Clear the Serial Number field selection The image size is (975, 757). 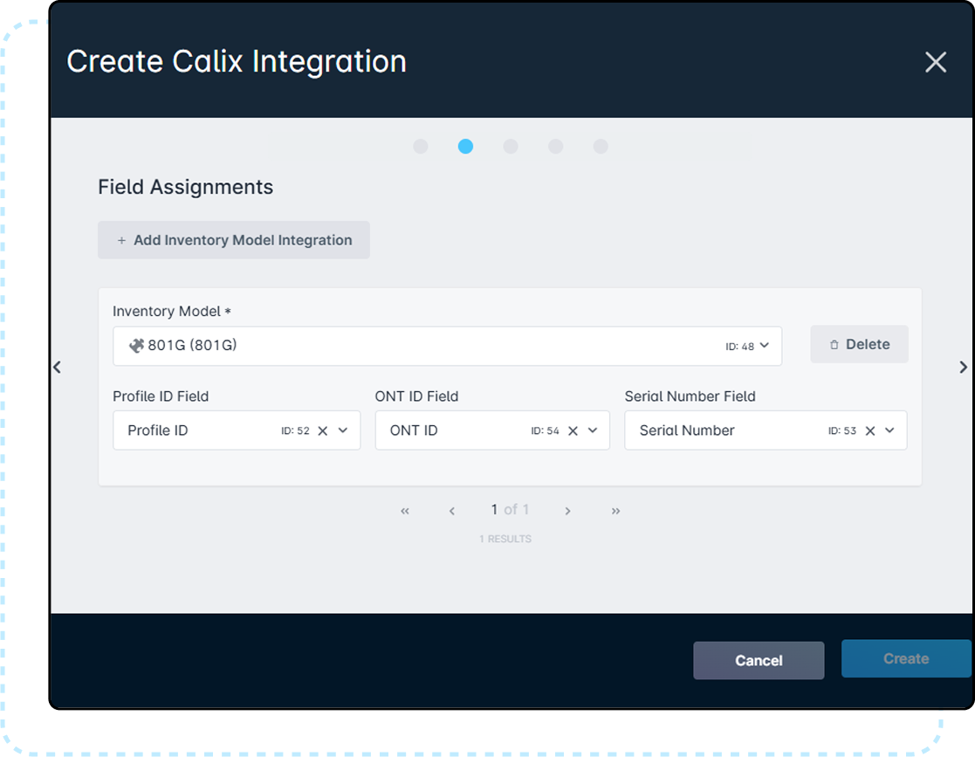870,430
